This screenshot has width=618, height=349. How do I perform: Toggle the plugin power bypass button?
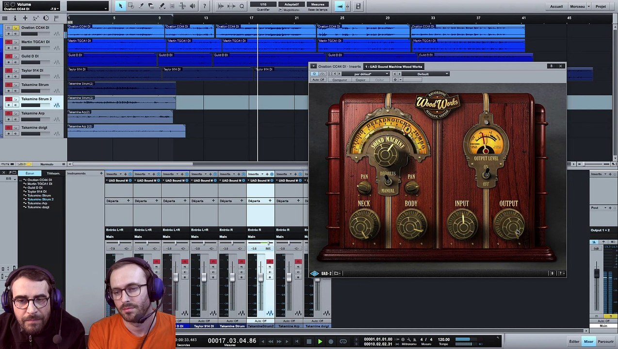click(x=314, y=74)
